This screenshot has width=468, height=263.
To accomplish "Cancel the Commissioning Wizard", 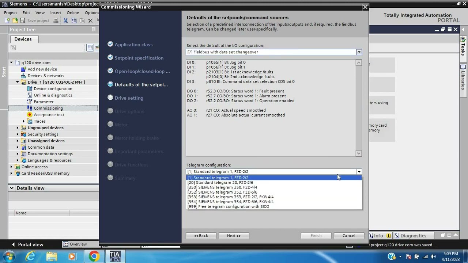I will [x=349, y=236].
